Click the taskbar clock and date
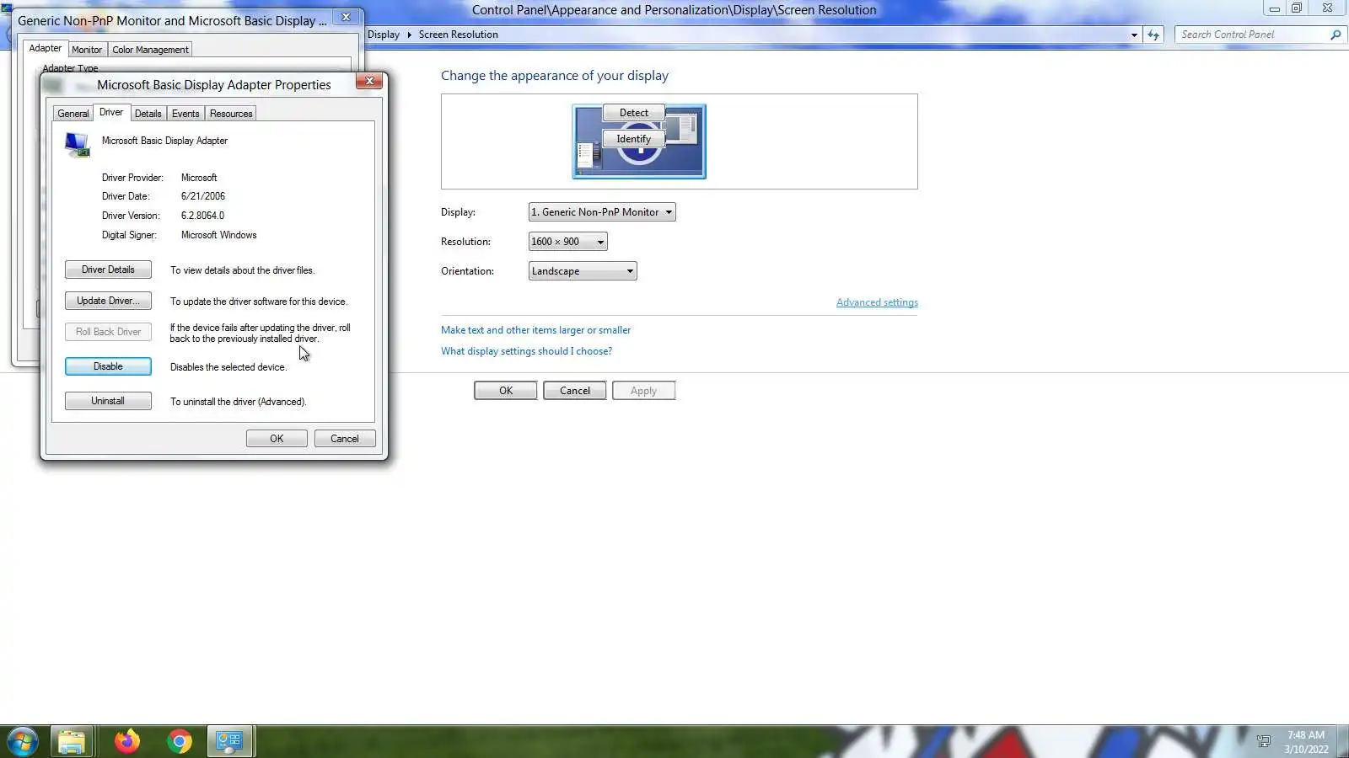The width and height of the screenshot is (1349, 758). pos(1306,742)
